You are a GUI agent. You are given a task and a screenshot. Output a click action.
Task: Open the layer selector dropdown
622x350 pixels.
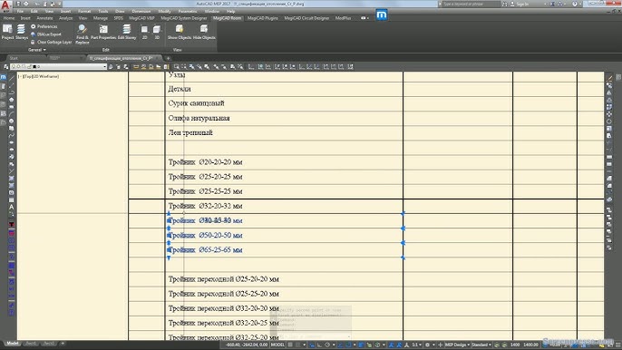(58, 67)
